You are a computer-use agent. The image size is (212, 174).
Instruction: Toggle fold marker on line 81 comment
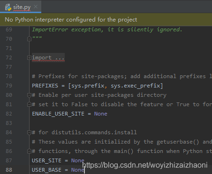point(29,104)
